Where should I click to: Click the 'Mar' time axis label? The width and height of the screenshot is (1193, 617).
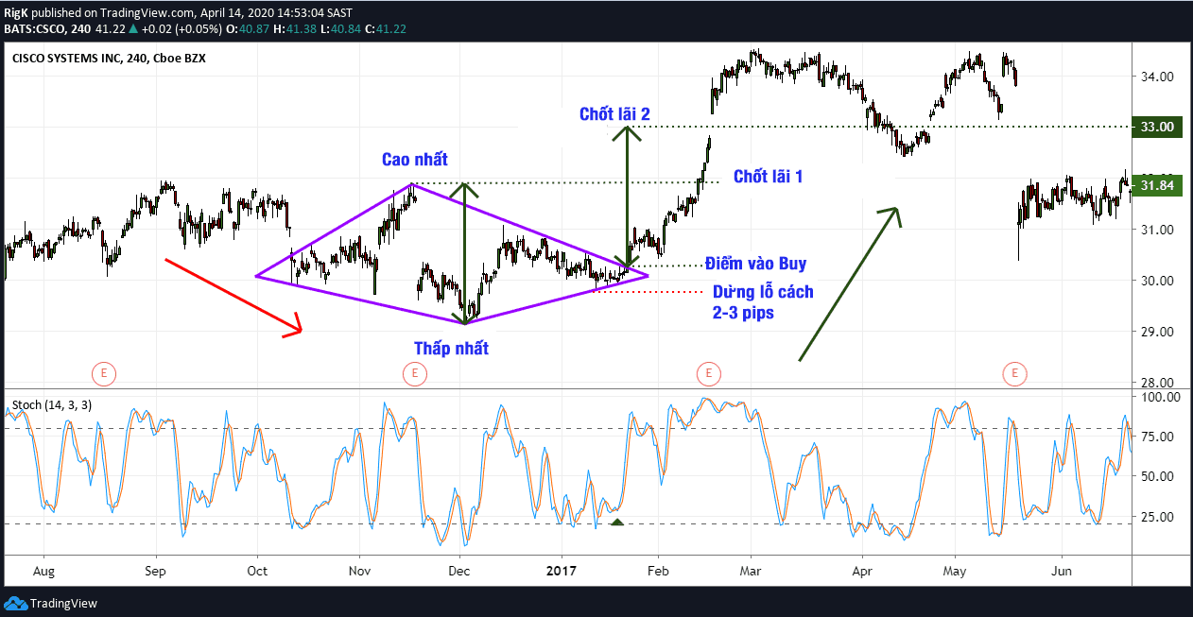click(752, 572)
